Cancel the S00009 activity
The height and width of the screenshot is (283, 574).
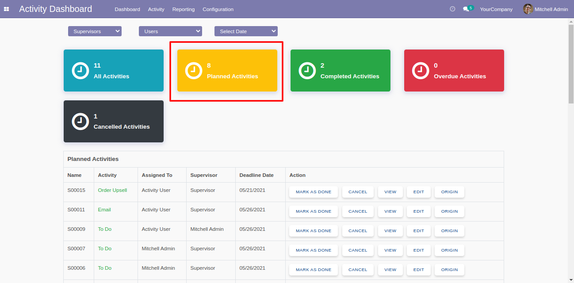pyautogui.click(x=358, y=231)
